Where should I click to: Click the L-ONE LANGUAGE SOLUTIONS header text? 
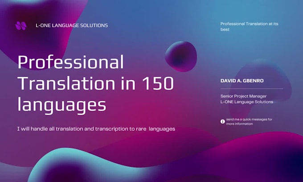(72, 25)
